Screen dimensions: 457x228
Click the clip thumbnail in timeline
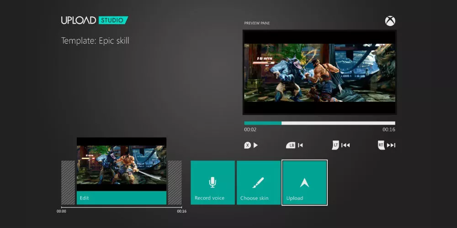122,164
